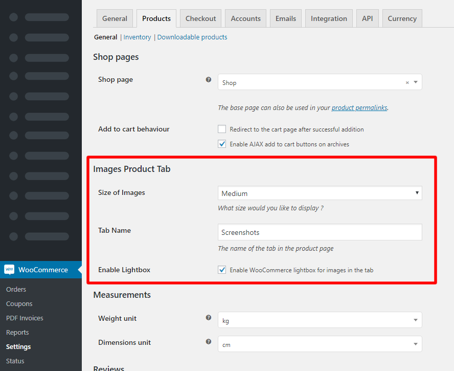The width and height of the screenshot is (454, 371).
Task: Open the Dimensions unit dropdown
Action: coord(320,344)
